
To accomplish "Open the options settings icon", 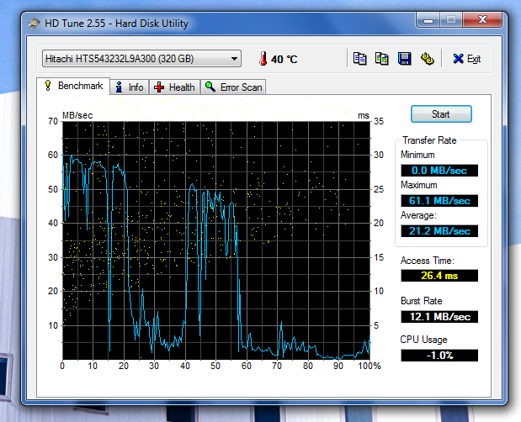I will pyautogui.click(x=427, y=59).
